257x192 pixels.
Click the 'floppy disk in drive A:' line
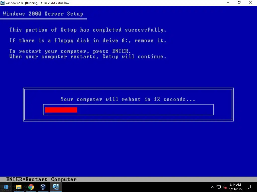pyautogui.click(x=88, y=40)
